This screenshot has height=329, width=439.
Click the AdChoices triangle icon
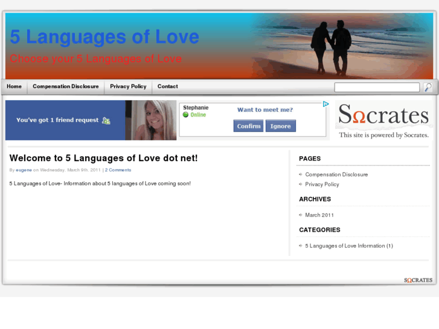(x=325, y=104)
